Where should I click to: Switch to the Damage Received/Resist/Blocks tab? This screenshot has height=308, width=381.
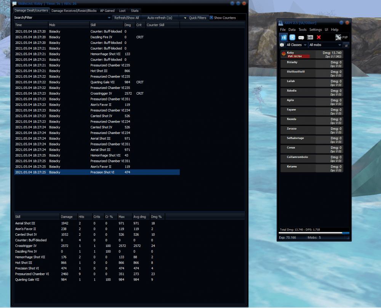[x=74, y=11]
